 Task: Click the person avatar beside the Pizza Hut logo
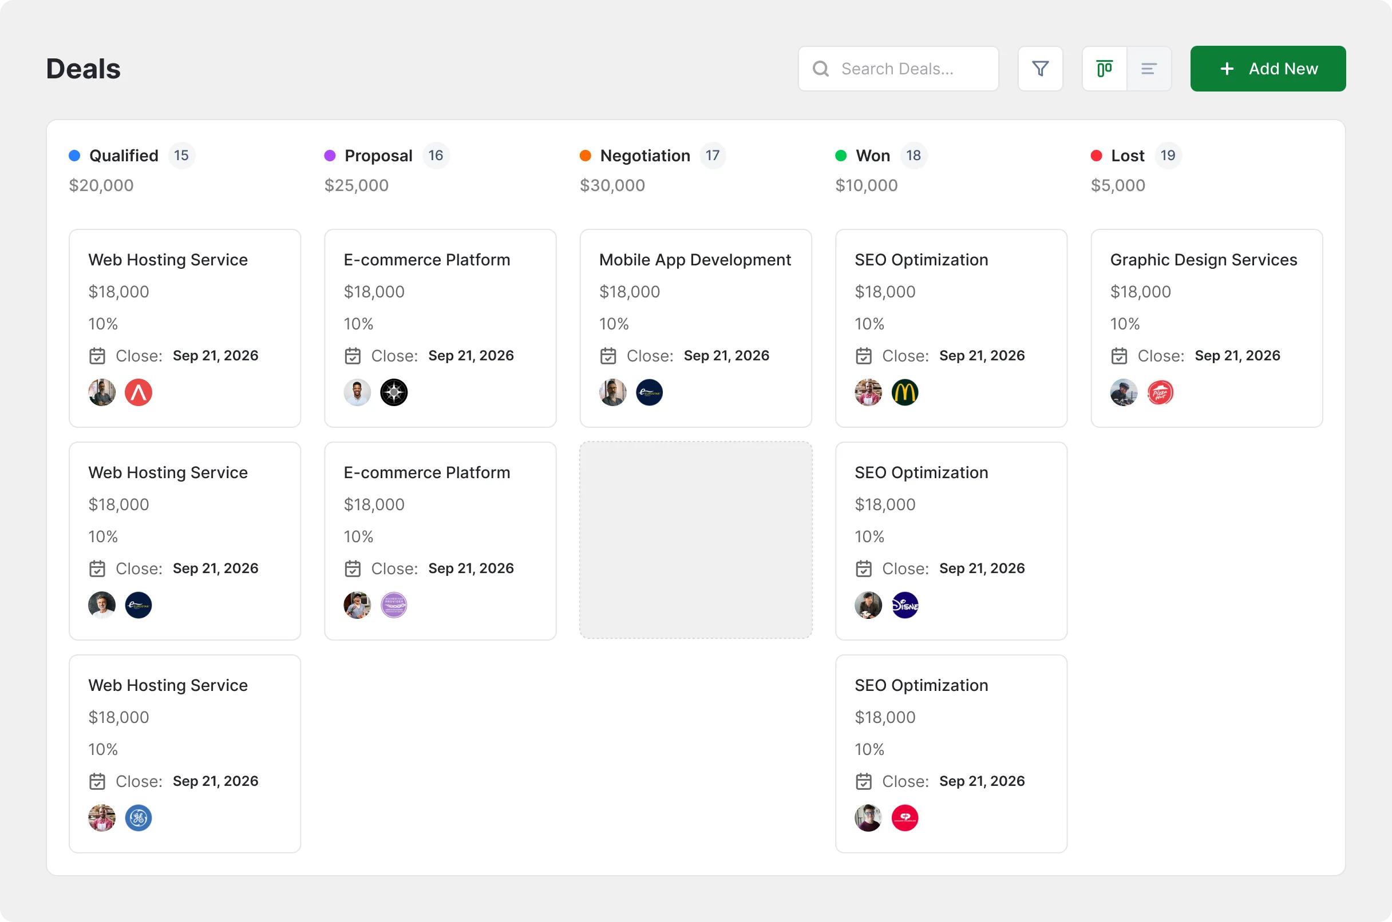1124,392
